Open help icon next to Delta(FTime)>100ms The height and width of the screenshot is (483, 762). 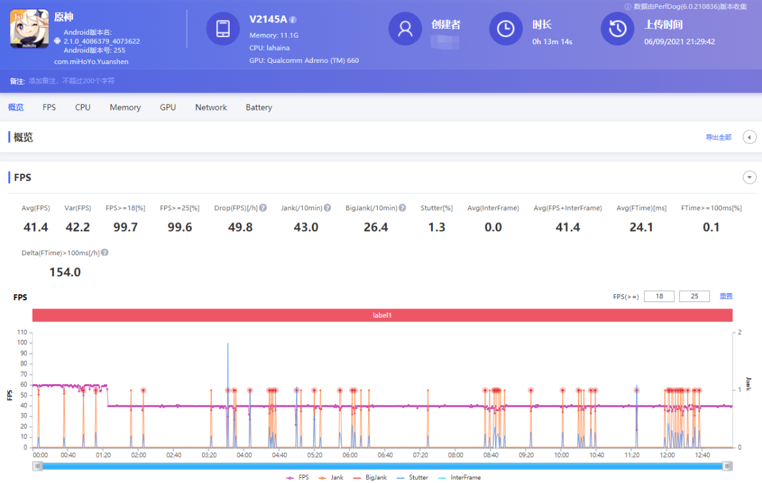pos(105,253)
